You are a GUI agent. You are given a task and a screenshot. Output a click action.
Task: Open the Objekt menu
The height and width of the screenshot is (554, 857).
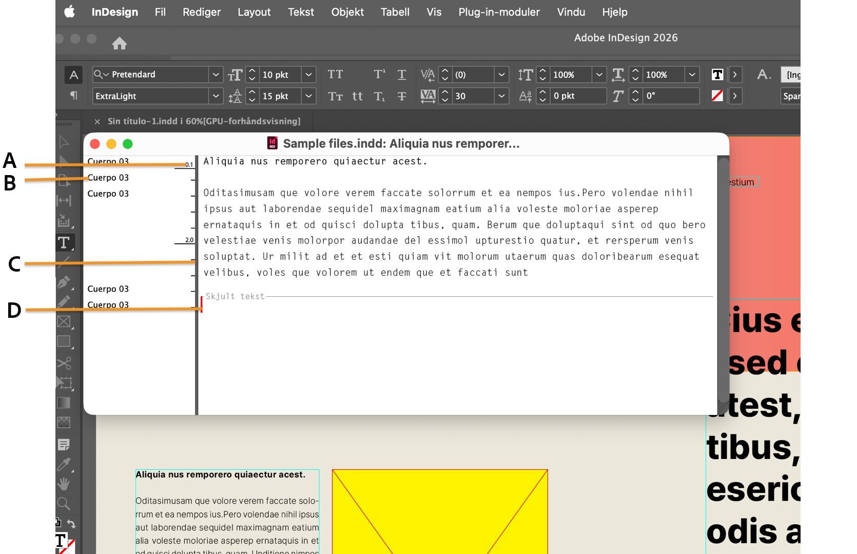tap(347, 12)
